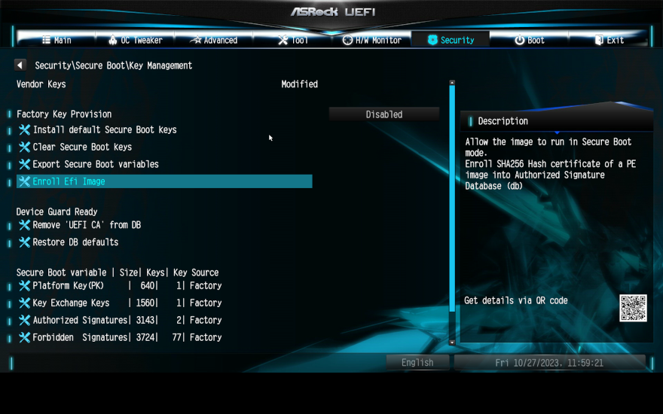
Task: Click the date and time display
Action: (x=549, y=363)
